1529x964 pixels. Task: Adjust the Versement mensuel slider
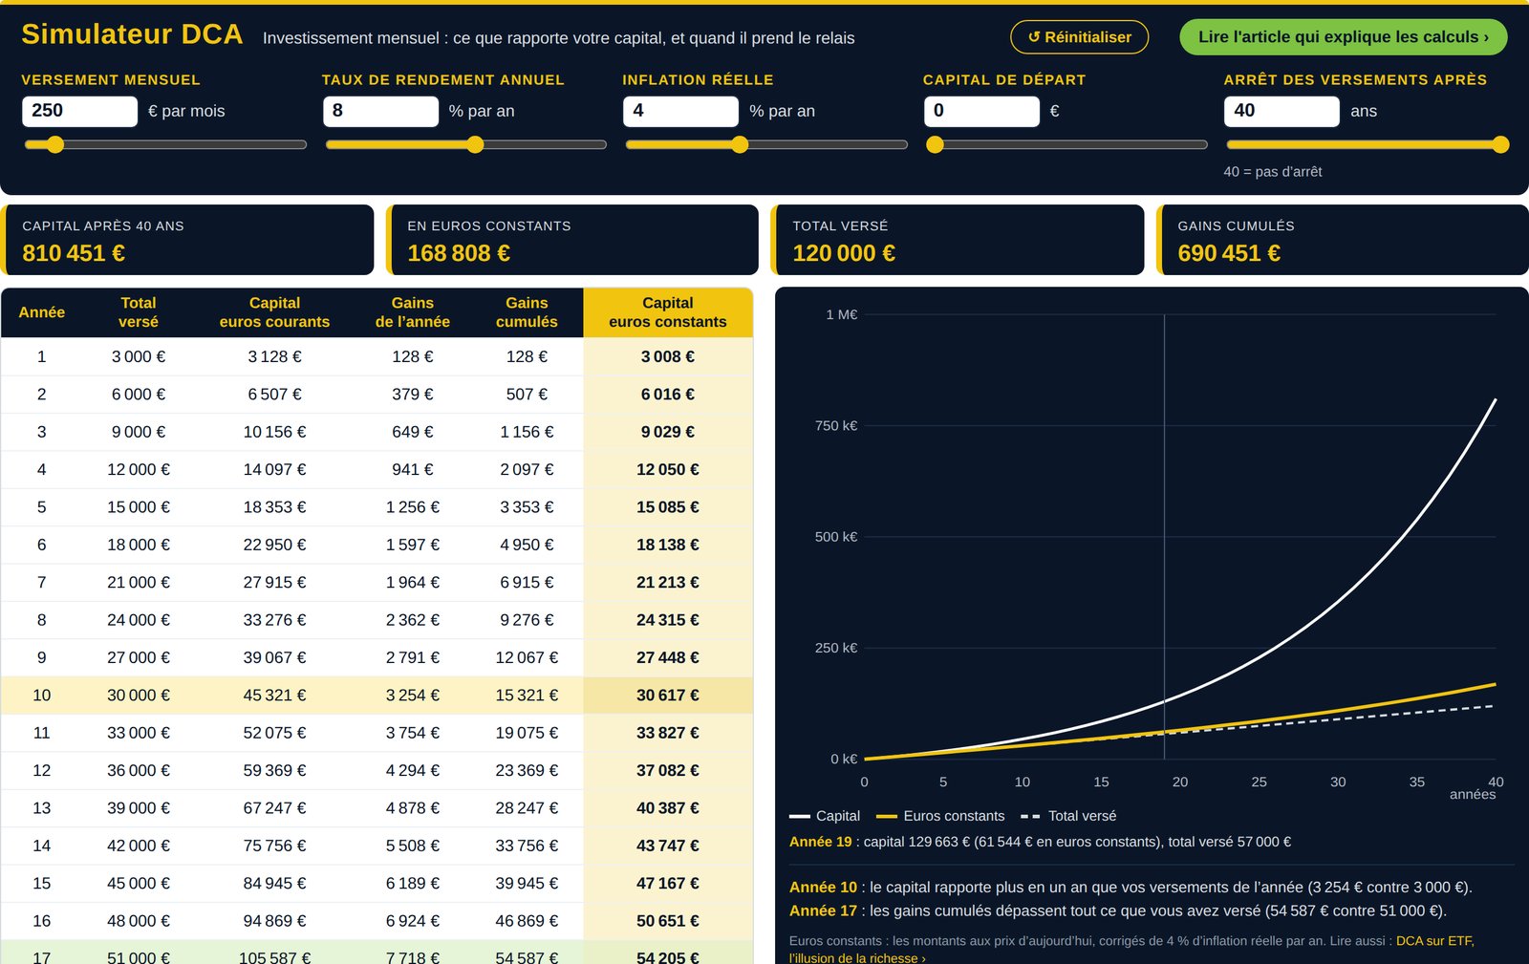click(164, 145)
